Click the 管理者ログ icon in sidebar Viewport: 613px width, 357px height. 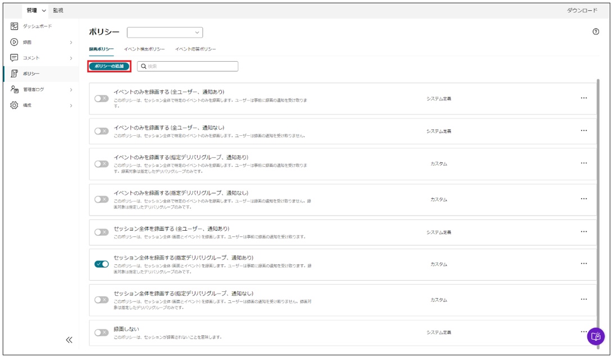[15, 89]
